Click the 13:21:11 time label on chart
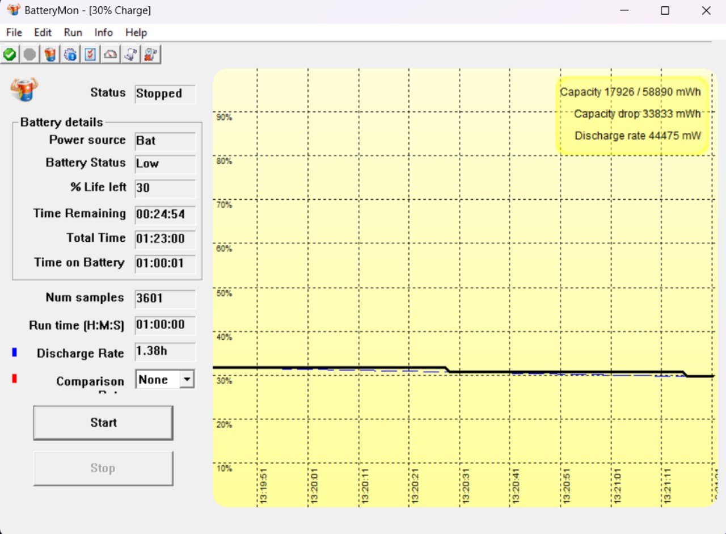Viewport: 726px width, 534px height. [x=668, y=486]
